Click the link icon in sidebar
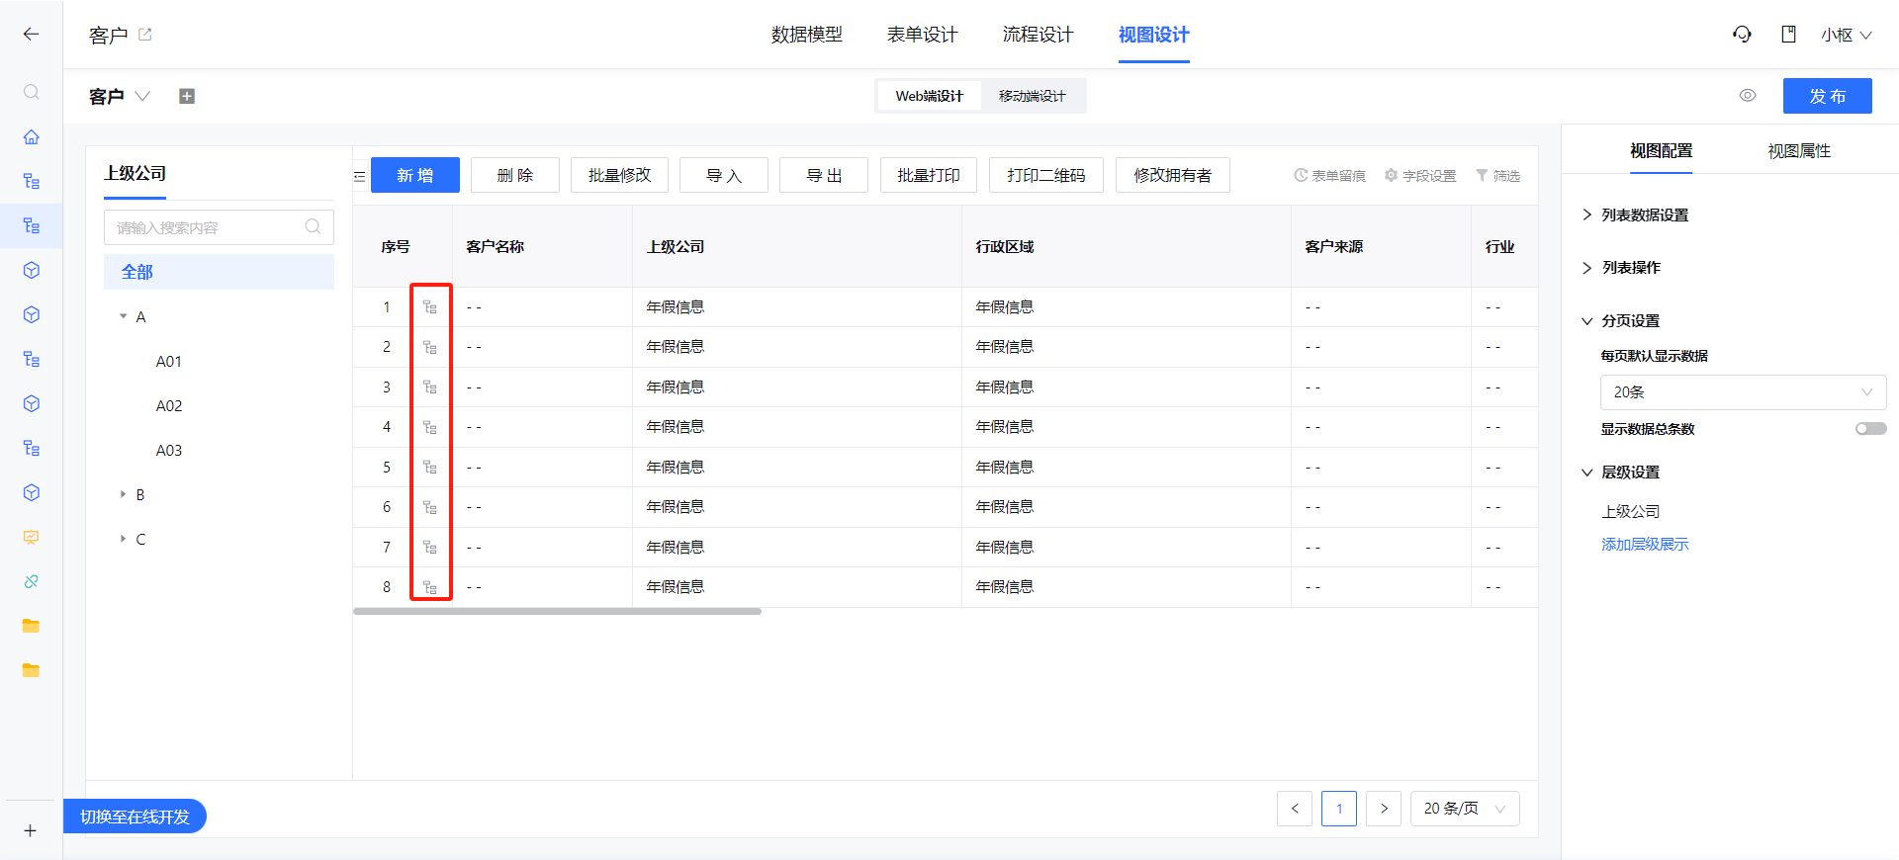1899x860 pixels. (x=31, y=581)
